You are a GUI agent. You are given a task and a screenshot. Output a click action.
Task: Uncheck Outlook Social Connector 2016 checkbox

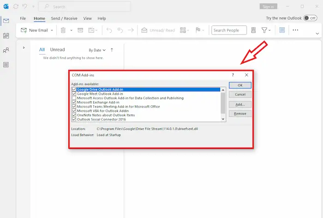(x=74, y=120)
